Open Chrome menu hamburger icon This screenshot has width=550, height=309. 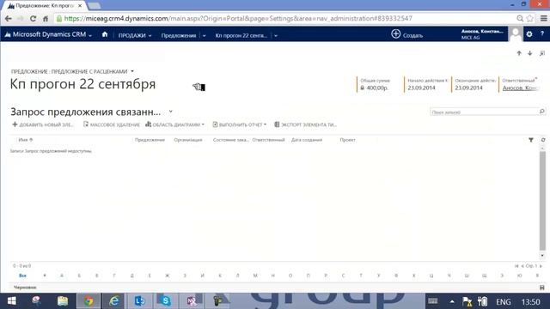544,19
